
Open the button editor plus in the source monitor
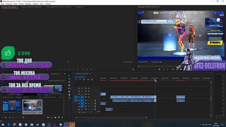pyautogui.click(x=133, y=69)
